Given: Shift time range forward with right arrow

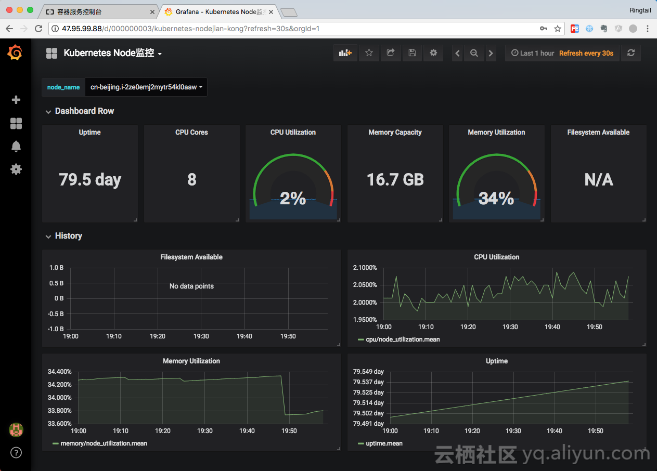Looking at the screenshot, I should point(491,53).
